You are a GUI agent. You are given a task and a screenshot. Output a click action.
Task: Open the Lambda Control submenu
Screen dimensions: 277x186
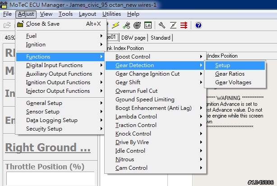155,117
